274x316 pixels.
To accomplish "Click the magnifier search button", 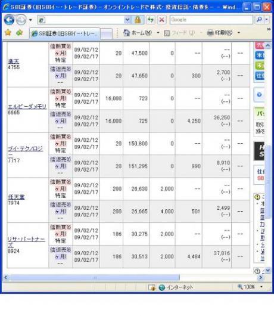I will click(x=260, y=20).
